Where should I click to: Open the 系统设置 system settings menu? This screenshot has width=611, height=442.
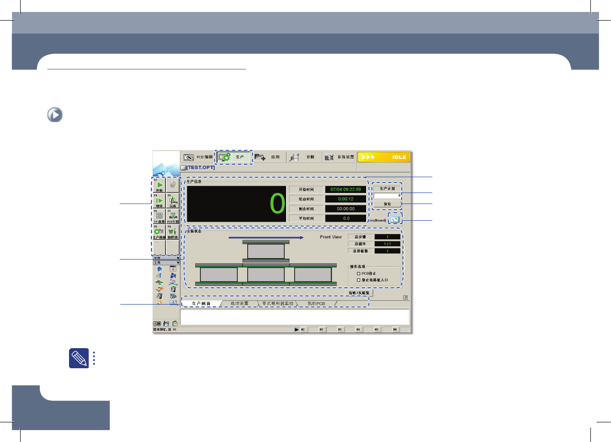coord(339,157)
